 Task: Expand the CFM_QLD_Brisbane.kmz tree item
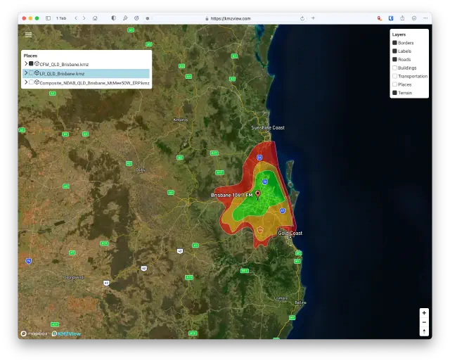point(26,64)
